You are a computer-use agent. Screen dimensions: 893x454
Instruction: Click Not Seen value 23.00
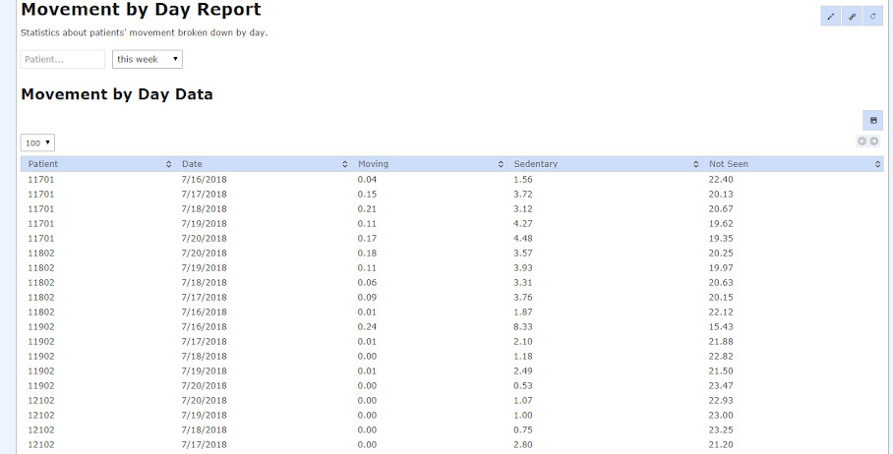coord(721,416)
